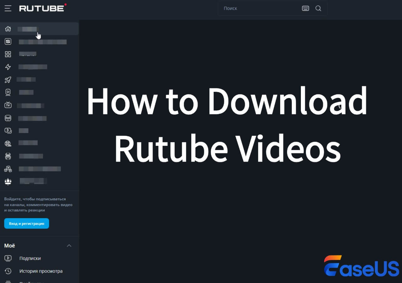Click the magnifier search icon
Viewport: 402px width, 283px height.
318,8
